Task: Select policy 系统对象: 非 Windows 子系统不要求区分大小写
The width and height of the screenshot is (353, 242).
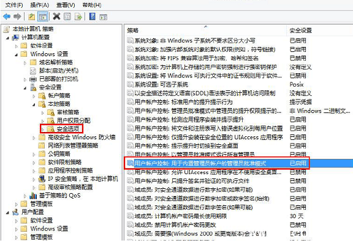Action: tap(195, 40)
